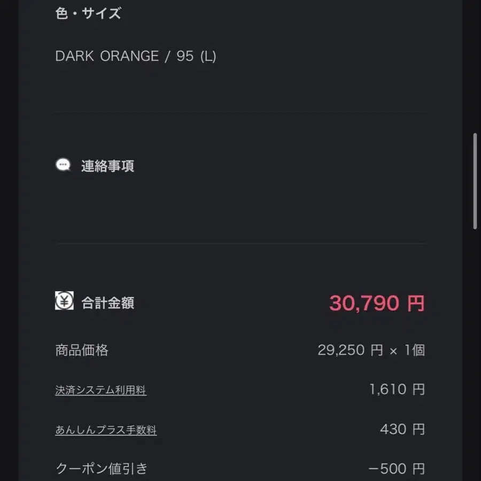Click the 商品価格 item price row
Viewport: 481px width, 481px height.
82,351
